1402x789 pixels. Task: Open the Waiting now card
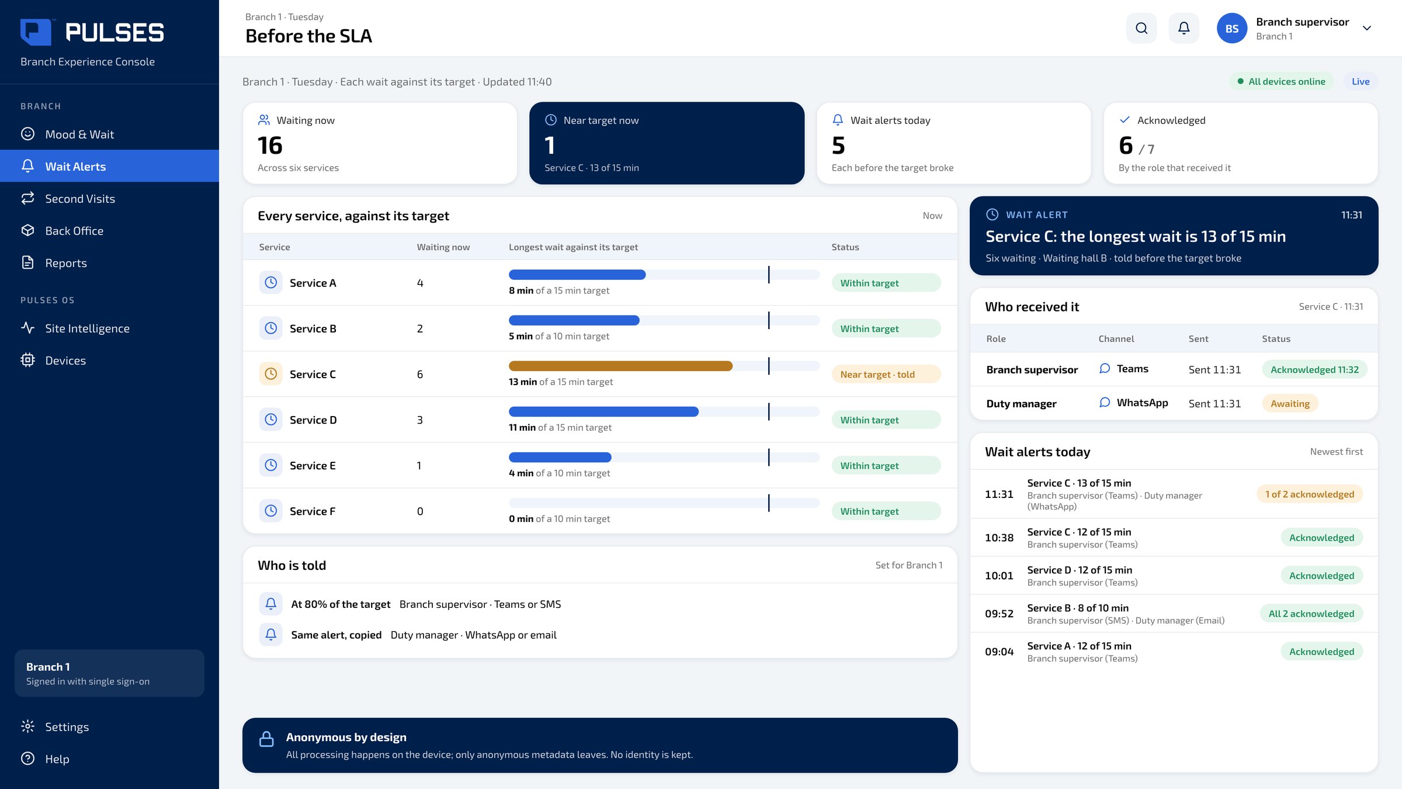coord(380,143)
